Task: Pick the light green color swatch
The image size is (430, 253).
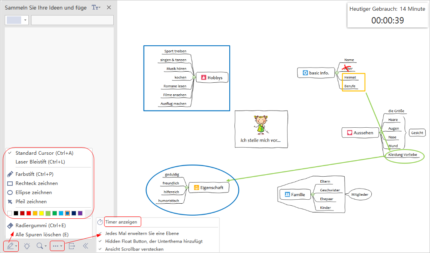Action: point(48,213)
